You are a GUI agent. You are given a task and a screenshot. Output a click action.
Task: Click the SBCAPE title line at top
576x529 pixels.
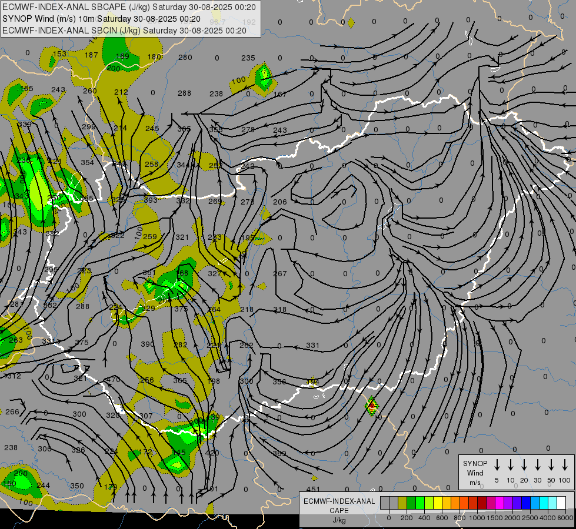129,7
